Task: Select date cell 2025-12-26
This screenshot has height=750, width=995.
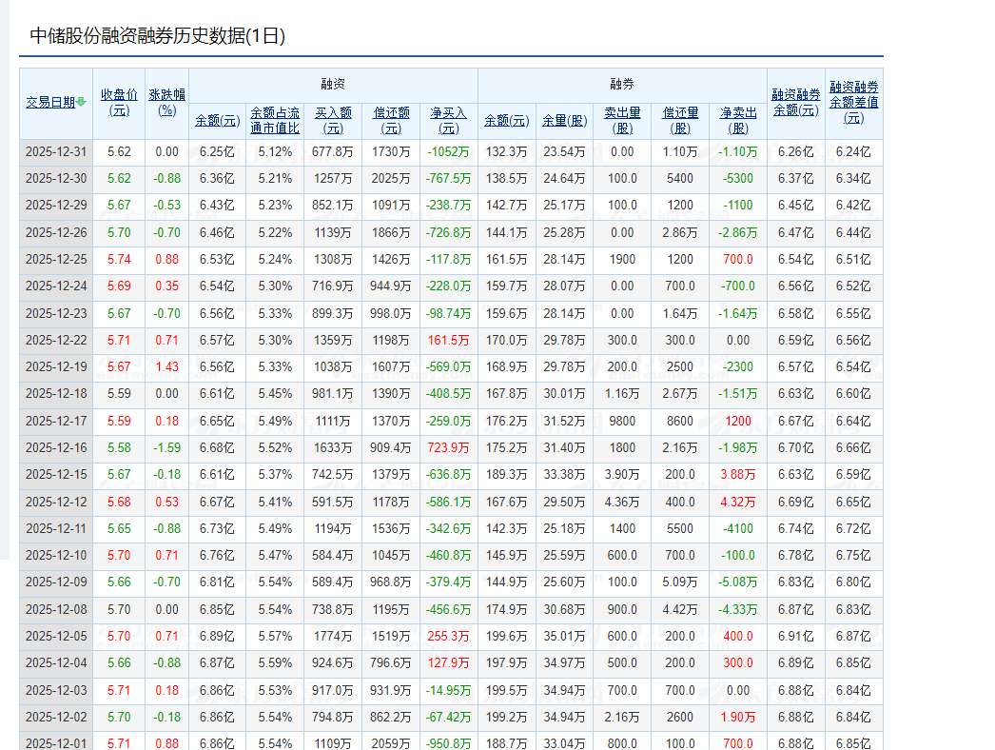Action: [56, 232]
